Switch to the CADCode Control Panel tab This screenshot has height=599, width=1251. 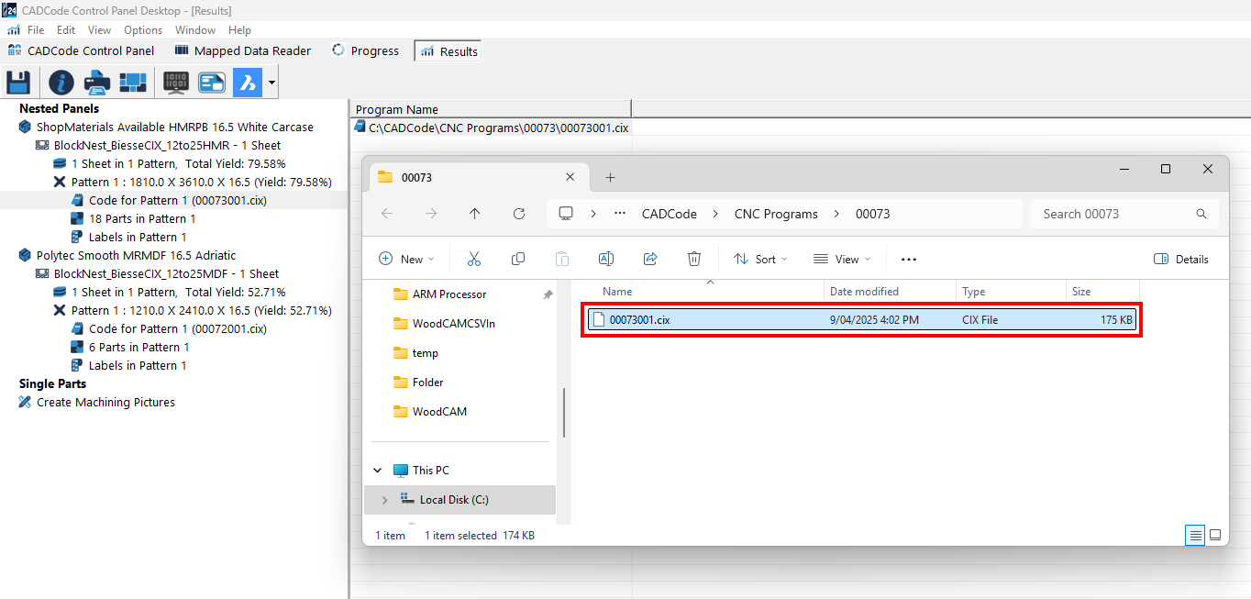pyautogui.click(x=81, y=51)
